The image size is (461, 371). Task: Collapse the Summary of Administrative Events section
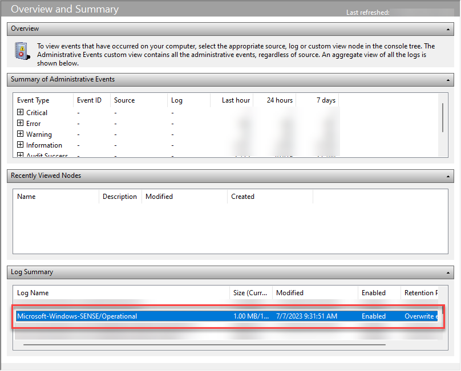[x=448, y=79]
